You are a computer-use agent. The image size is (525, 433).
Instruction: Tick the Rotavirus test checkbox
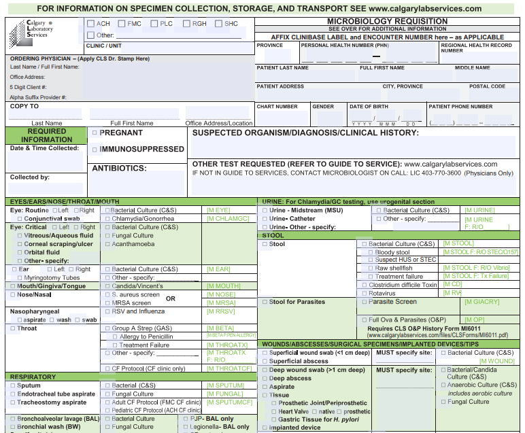pos(365,294)
